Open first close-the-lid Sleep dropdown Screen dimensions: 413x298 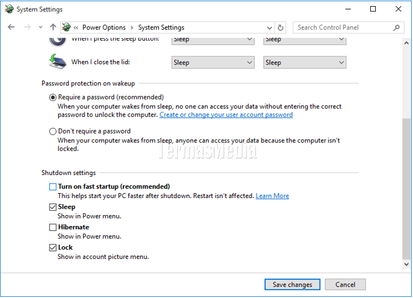point(213,62)
